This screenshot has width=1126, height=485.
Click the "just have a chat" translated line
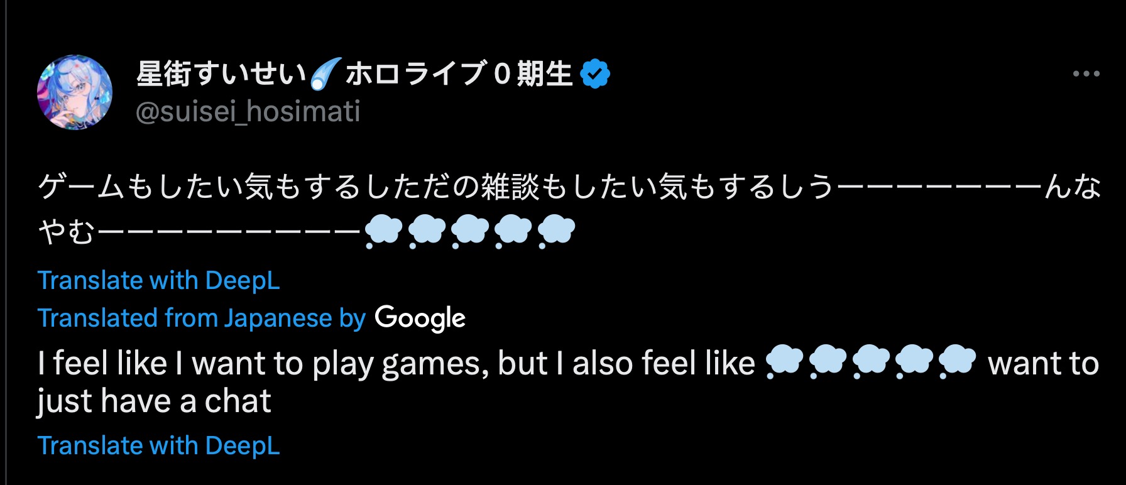[x=154, y=401]
